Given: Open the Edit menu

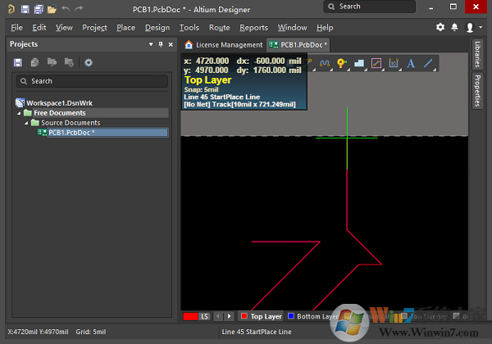Looking at the screenshot, I should tap(39, 28).
